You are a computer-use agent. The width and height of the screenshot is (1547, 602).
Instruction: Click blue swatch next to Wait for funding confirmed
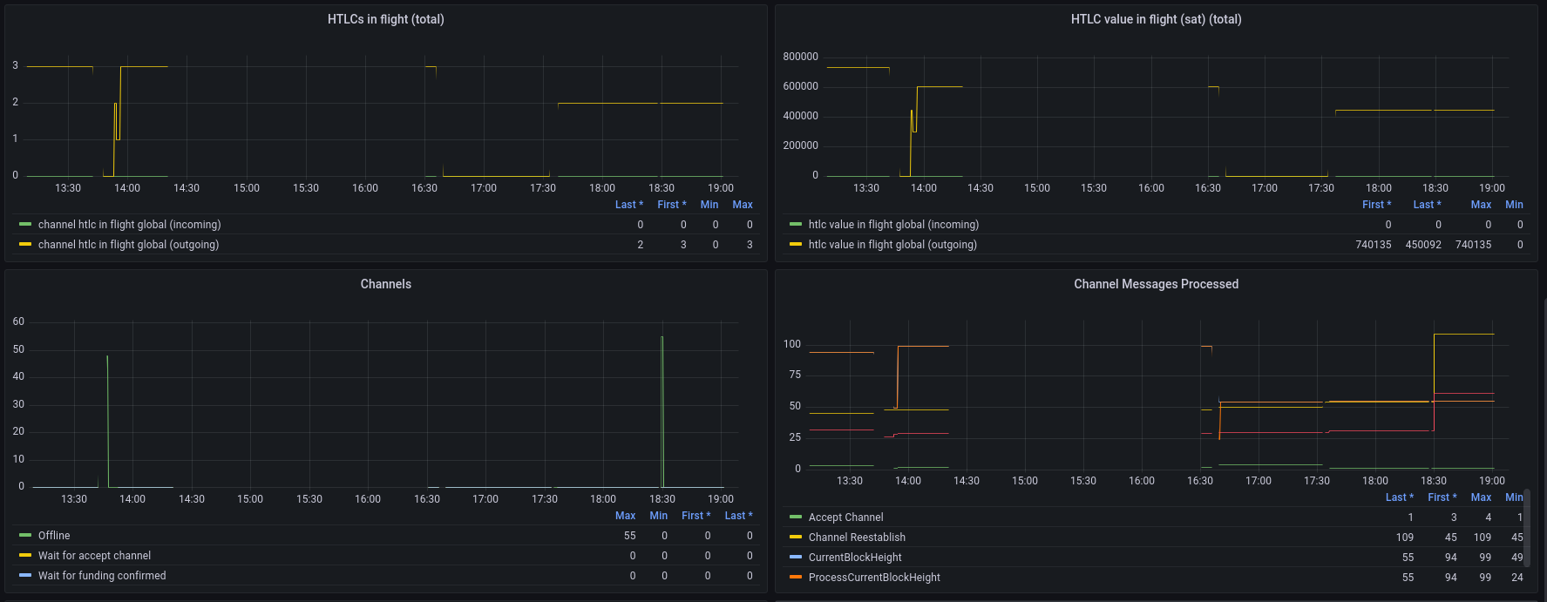[x=25, y=576]
